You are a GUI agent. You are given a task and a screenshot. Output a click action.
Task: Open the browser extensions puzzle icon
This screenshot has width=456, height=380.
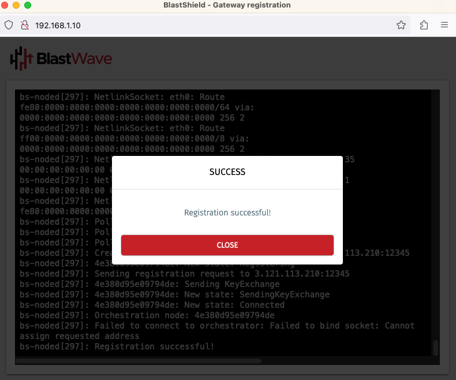(424, 25)
